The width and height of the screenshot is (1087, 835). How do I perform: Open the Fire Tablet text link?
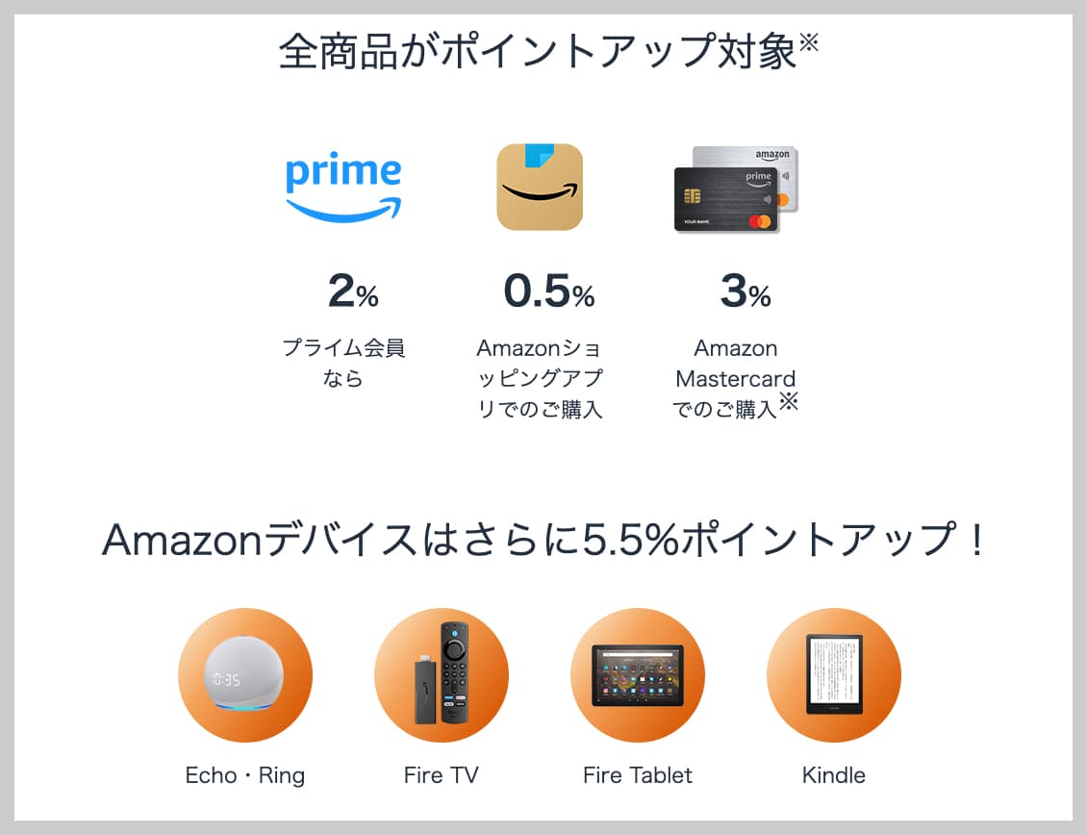tap(638, 775)
